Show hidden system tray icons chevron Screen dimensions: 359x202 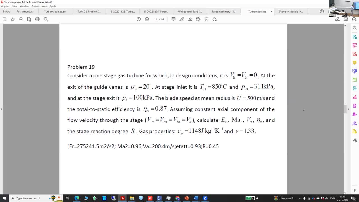tap(300, 198)
